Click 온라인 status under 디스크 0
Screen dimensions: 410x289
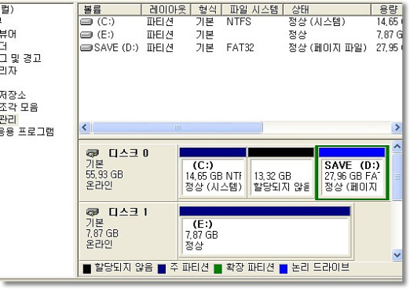click(x=99, y=185)
